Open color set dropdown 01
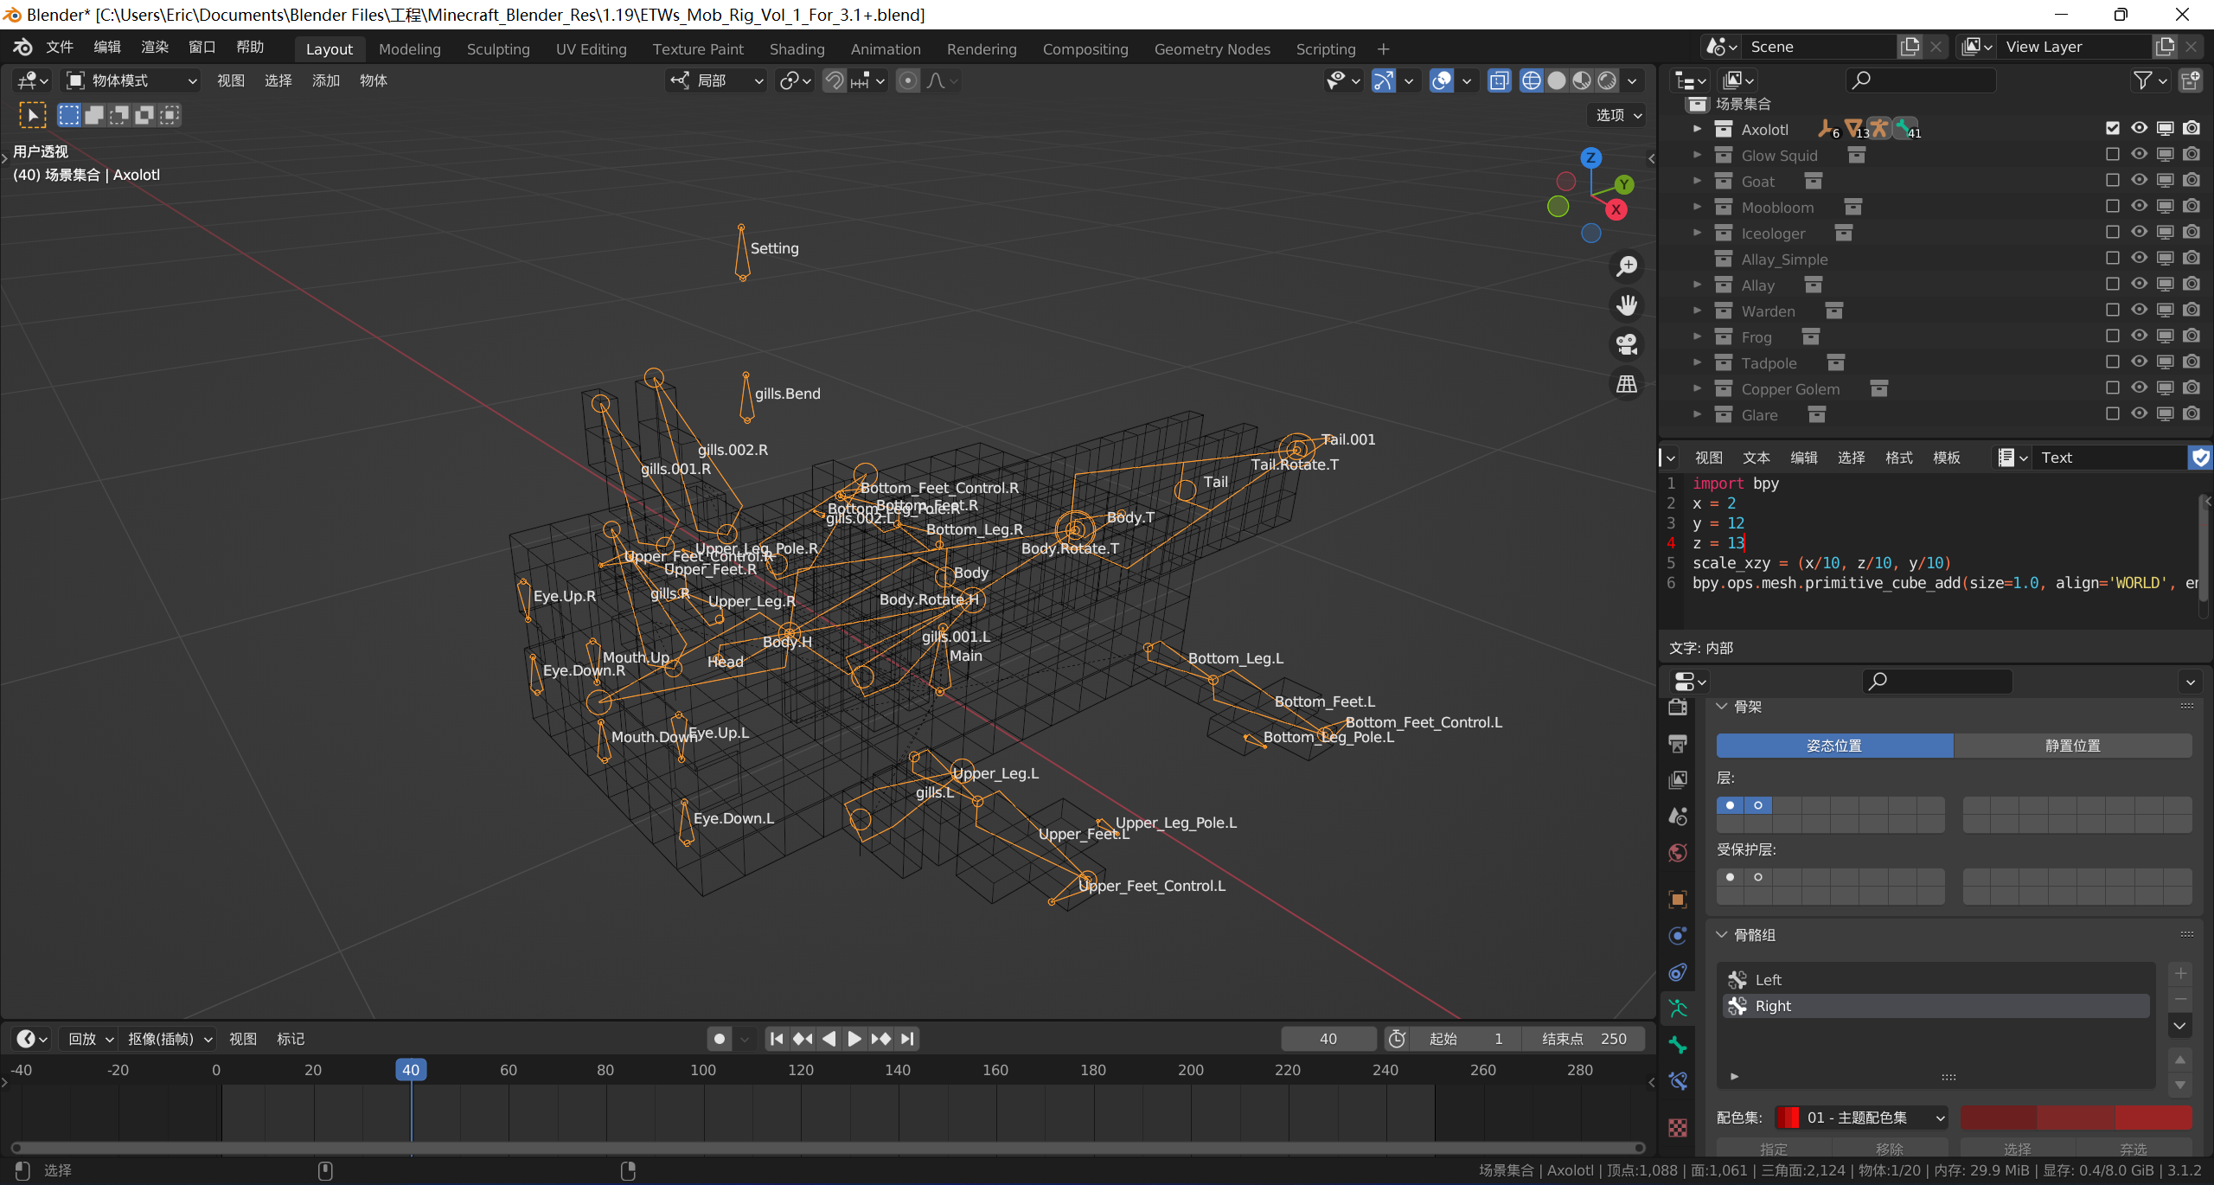 click(x=1860, y=1118)
